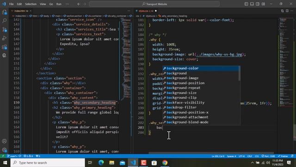Open the Explorer view in activity bar
The width and height of the screenshot is (296, 167).
click(4, 12)
